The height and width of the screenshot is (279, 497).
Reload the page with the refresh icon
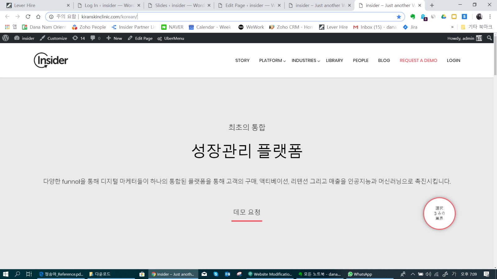28,17
